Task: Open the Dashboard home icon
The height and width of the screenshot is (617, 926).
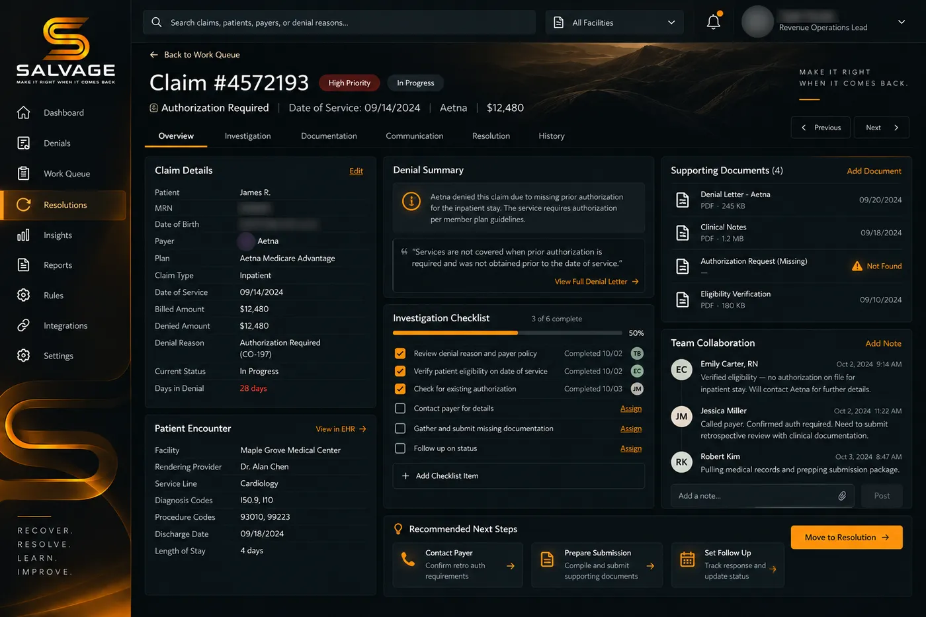Action: (x=24, y=112)
